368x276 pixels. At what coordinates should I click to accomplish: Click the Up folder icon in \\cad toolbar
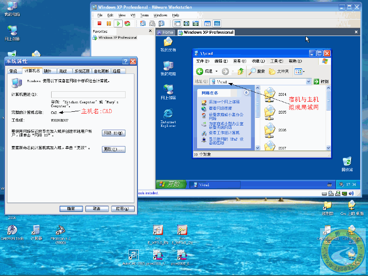pos(241,71)
